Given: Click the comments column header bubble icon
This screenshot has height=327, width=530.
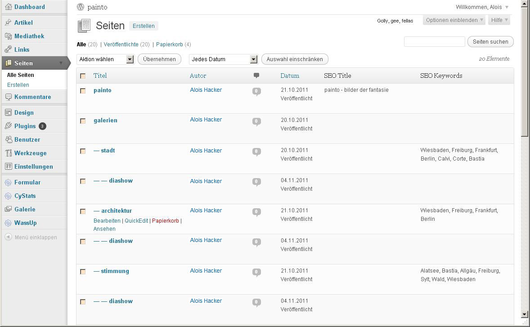Looking at the screenshot, I should click(256, 76).
